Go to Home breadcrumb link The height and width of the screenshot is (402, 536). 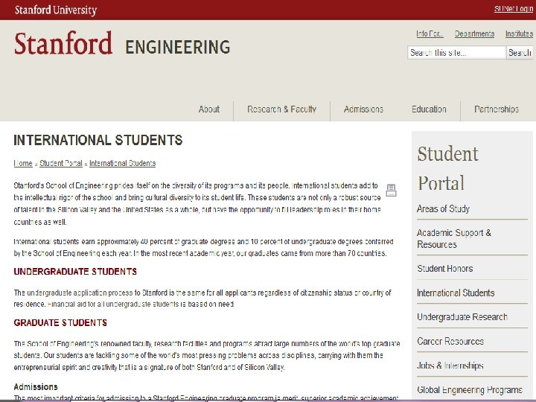[x=23, y=163]
